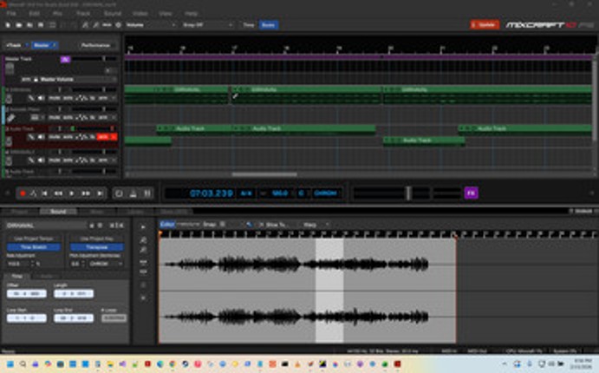This screenshot has width=599, height=373.
Task: Rewind using the transport rewind icon
Action: (x=59, y=193)
